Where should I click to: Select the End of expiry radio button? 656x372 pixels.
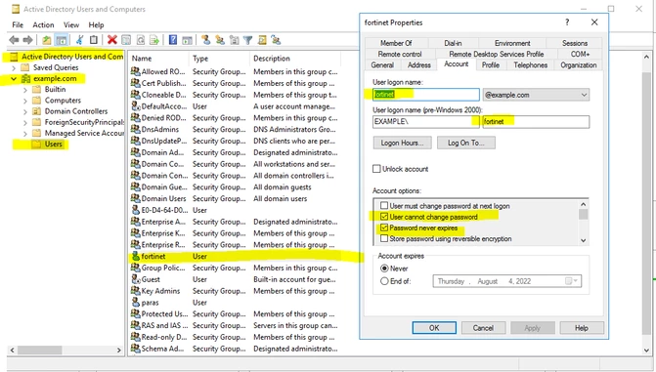click(x=384, y=281)
